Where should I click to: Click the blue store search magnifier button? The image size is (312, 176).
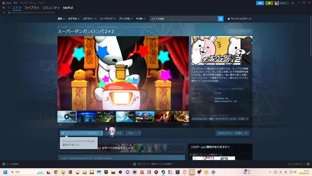pos(221,19)
